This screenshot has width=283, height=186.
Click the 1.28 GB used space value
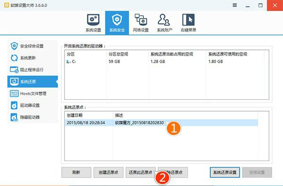point(158,62)
